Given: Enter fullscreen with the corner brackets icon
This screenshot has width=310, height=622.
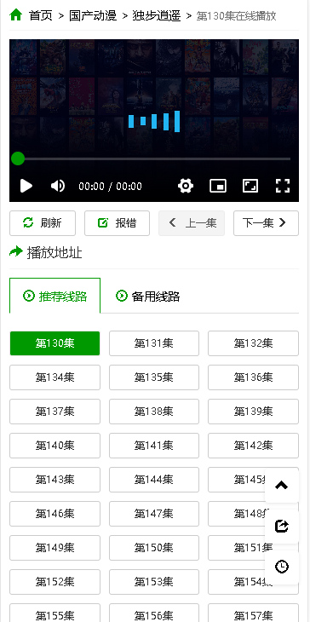Looking at the screenshot, I should click(x=283, y=185).
